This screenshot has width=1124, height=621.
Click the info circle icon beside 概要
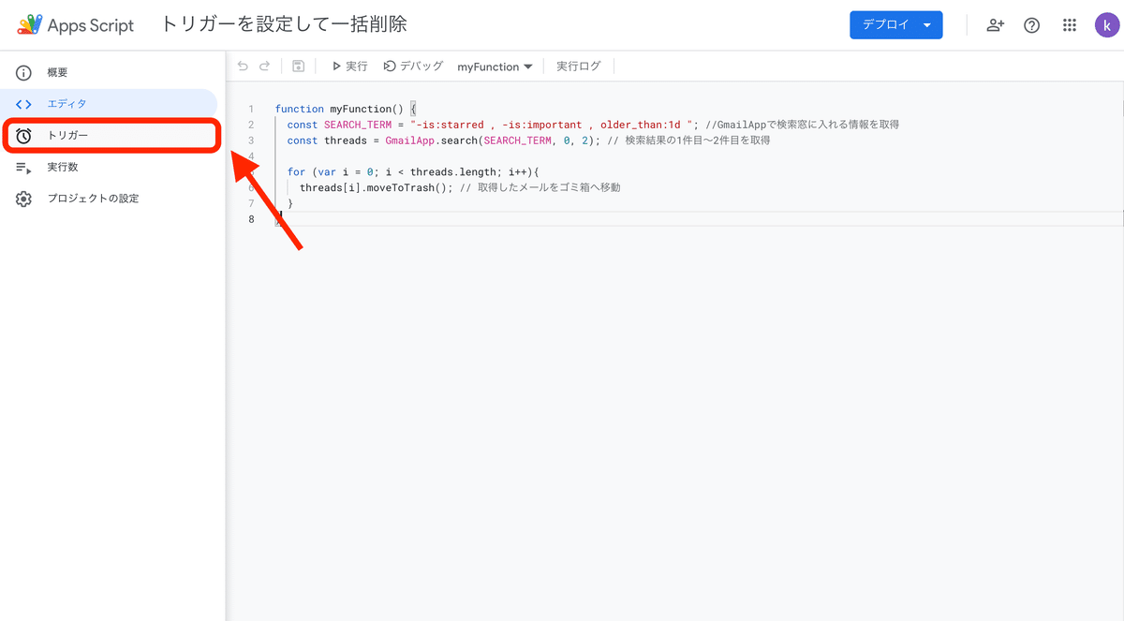click(x=24, y=72)
